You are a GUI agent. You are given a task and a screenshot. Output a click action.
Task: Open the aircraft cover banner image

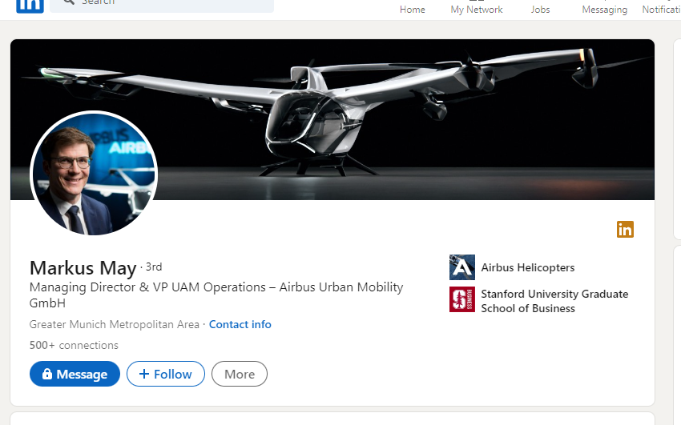tap(401, 112)
